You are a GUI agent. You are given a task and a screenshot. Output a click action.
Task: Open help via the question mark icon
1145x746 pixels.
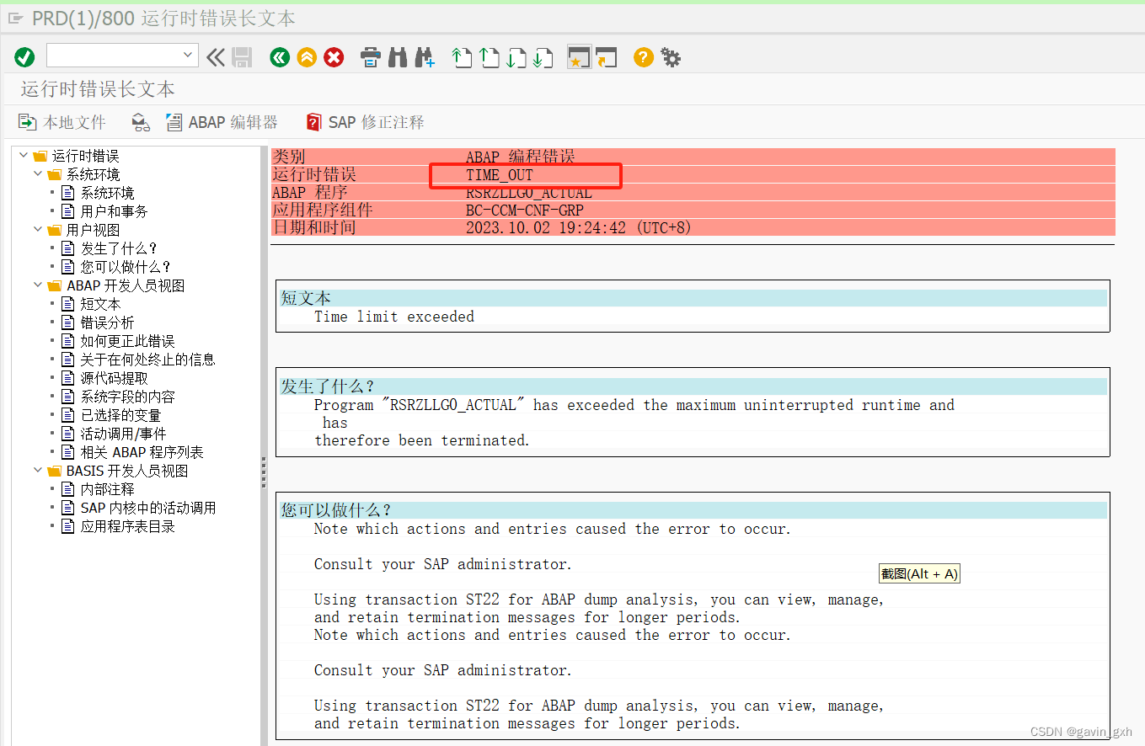[642, 57]
